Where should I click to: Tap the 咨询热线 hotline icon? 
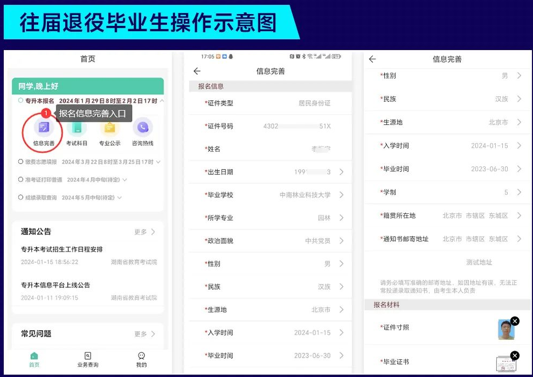[142, 128]
